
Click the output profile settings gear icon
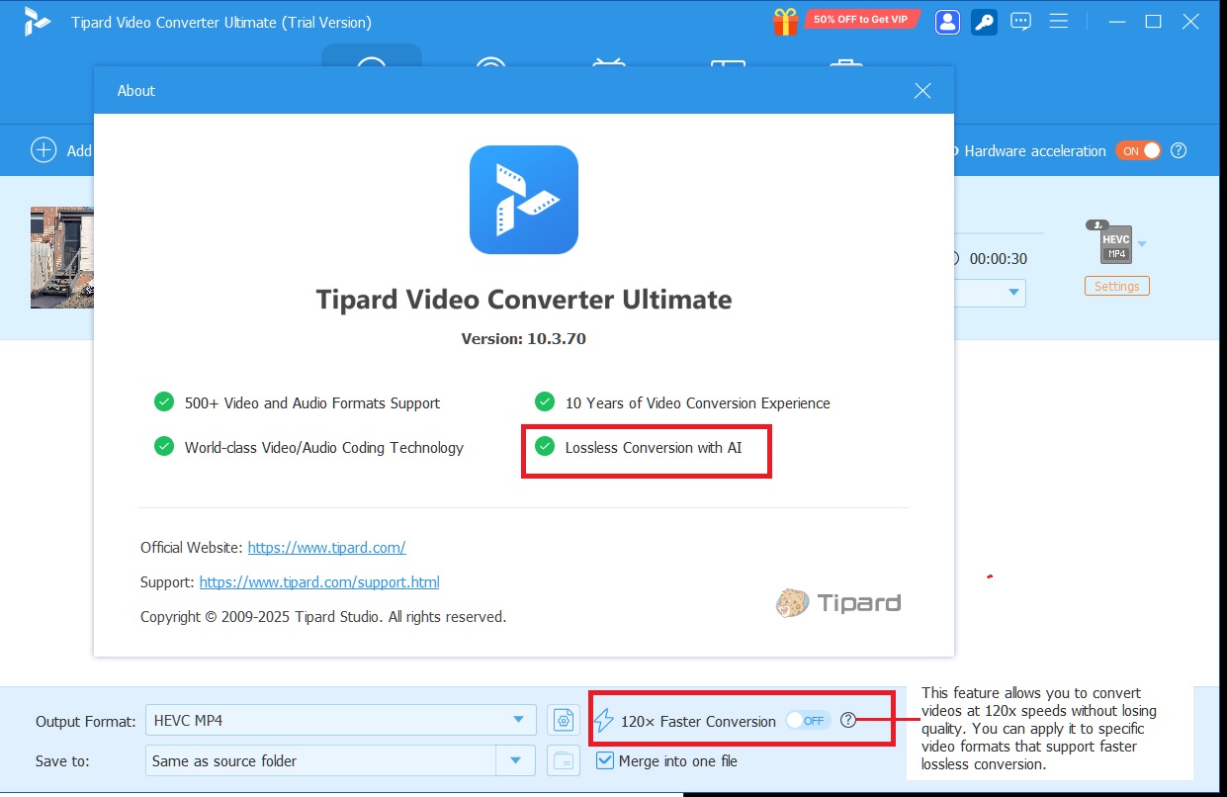coord(564,721)
